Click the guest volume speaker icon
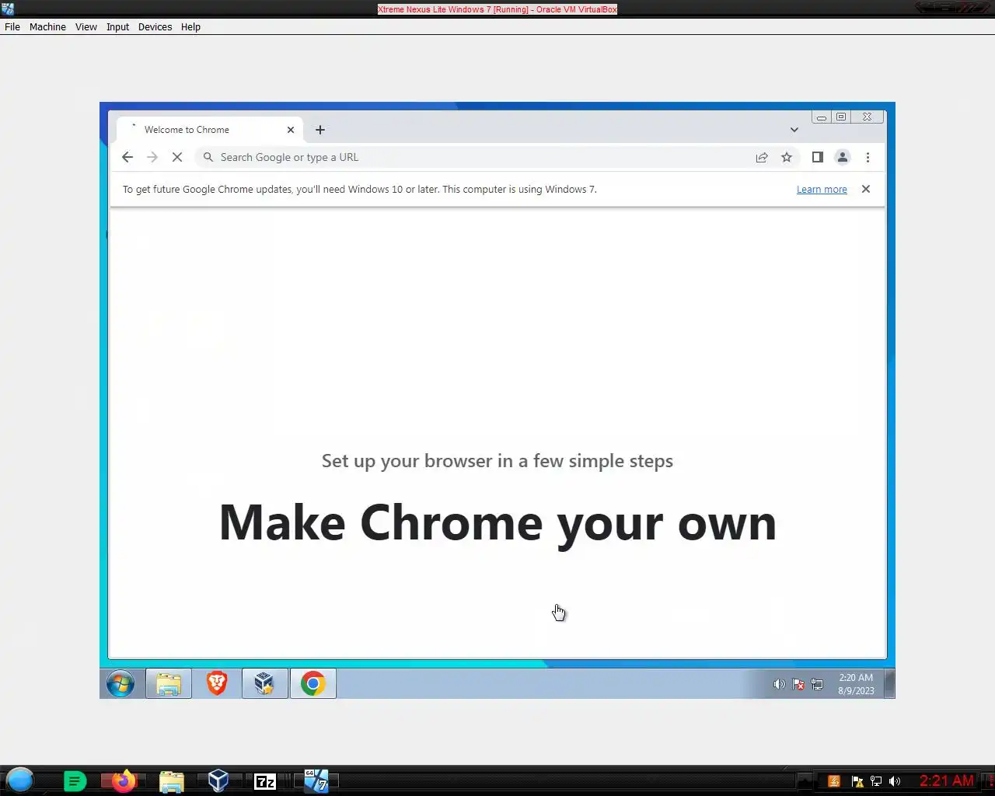995x796 pixels. [x=779, y=684]
